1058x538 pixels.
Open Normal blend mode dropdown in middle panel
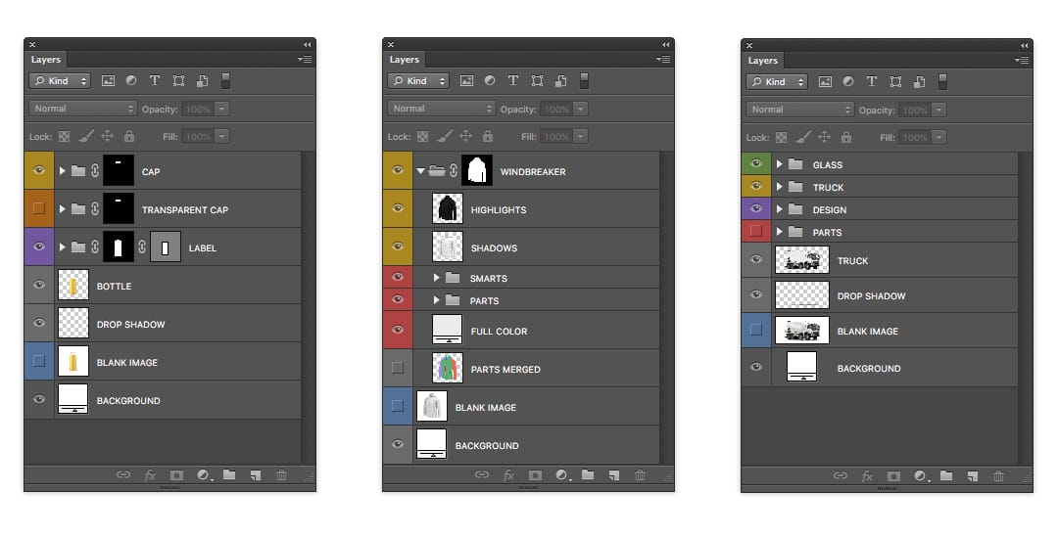click(x=441, y=109)
